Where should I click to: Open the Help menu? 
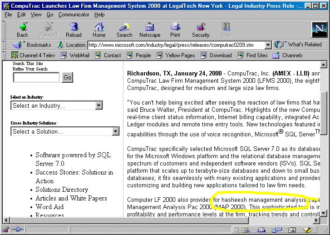coord(99,15)
